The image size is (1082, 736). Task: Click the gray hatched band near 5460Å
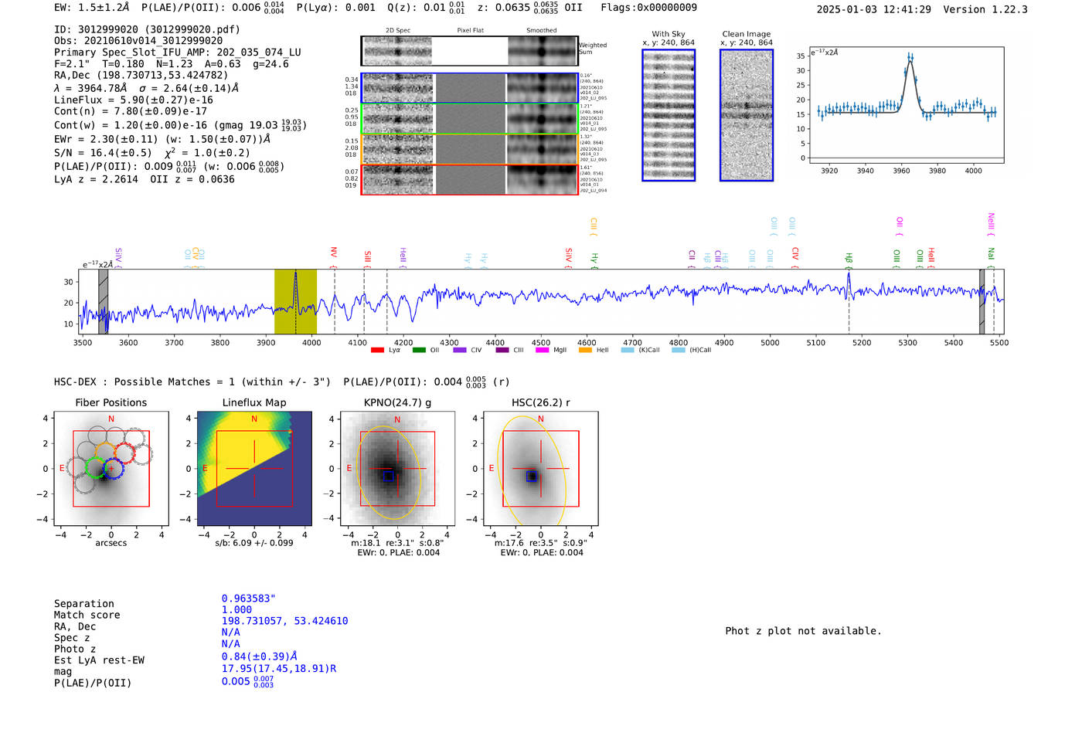982,301
